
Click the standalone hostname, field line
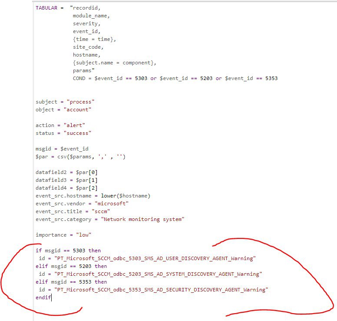(x=86, y=55)
